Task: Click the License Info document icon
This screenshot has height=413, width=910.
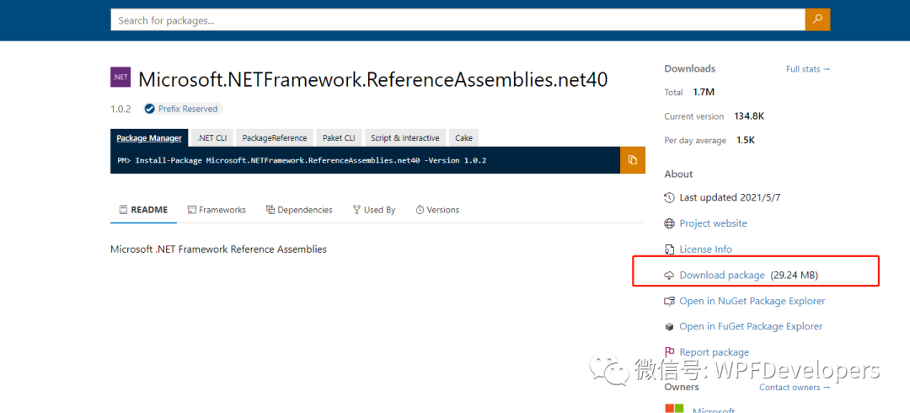Action: tap(669, 249)
